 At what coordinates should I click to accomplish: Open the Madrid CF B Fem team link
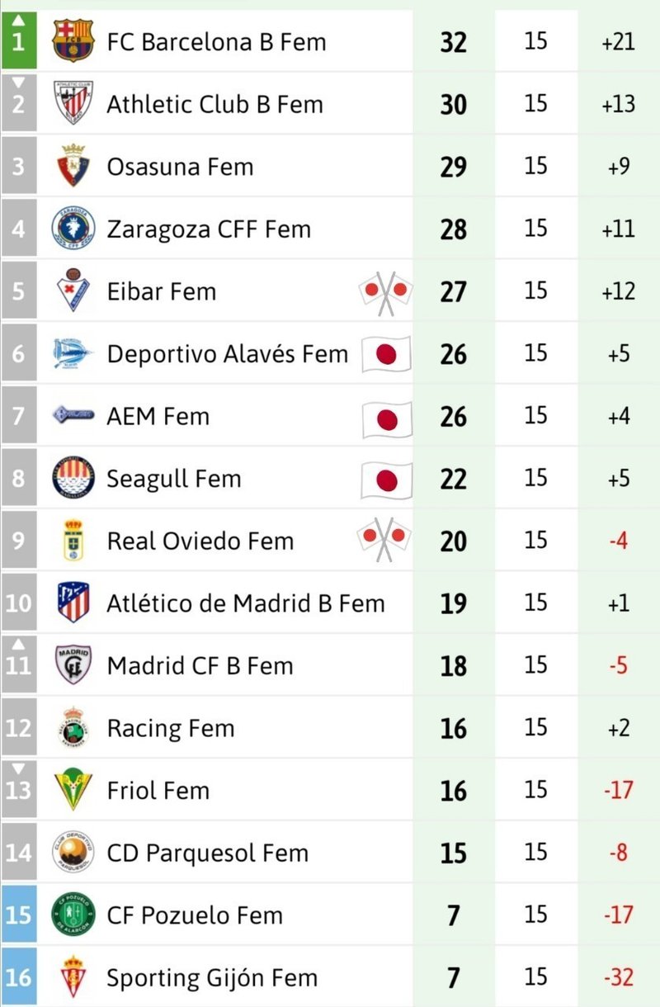(200, 665)
